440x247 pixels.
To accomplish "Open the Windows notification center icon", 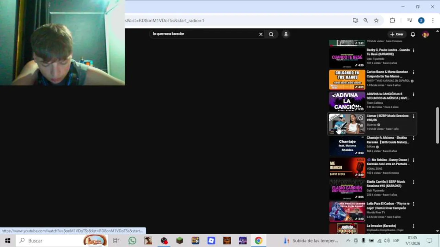I will coord(429,240).
